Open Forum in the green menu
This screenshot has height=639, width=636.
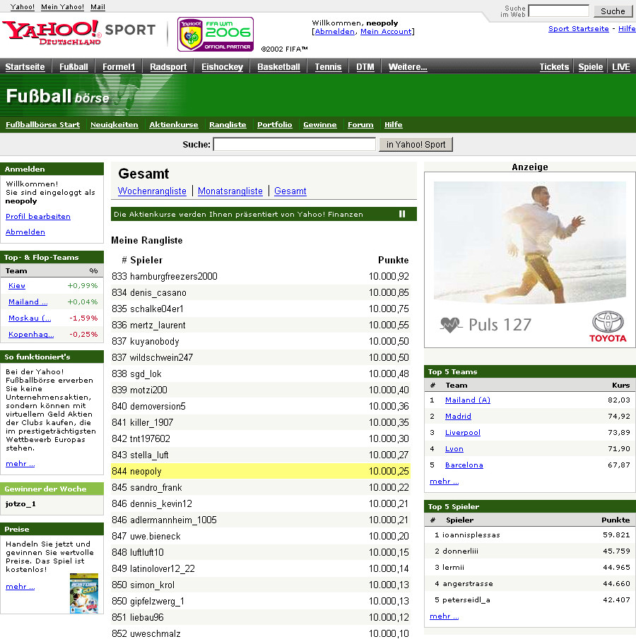coord(360,125)
